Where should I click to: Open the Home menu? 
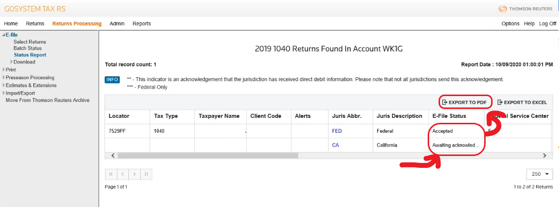pyautogui.click(x=11, y=23)
